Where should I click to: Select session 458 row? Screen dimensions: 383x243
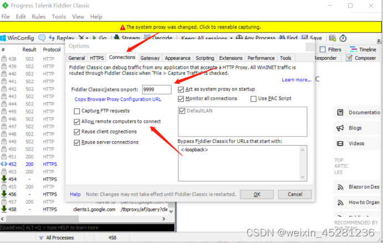click(84, 210)
